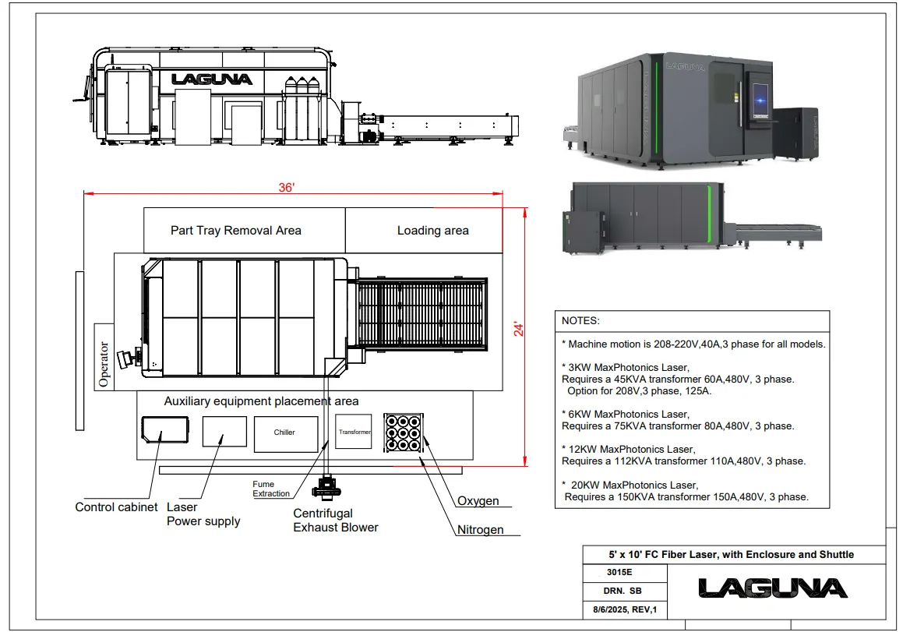
Task: Click '6KW MaxPhotonics Laser,' note line
Action: pyautogui.click(x=626, y=415)
